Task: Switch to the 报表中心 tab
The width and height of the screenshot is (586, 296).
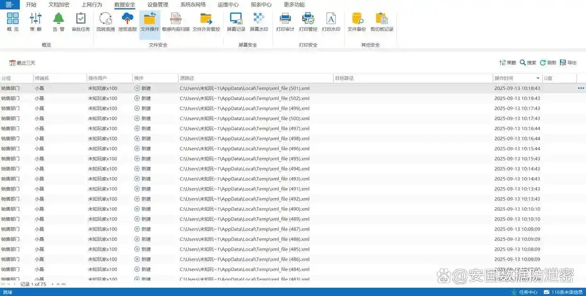Action: click(x=261, y=5)
